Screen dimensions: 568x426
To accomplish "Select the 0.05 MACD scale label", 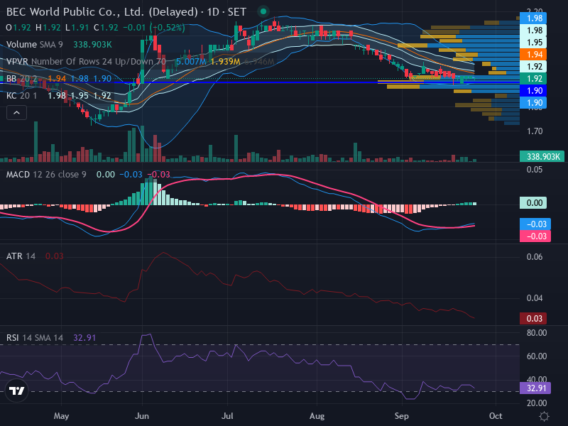I will [x=535, y=170].
